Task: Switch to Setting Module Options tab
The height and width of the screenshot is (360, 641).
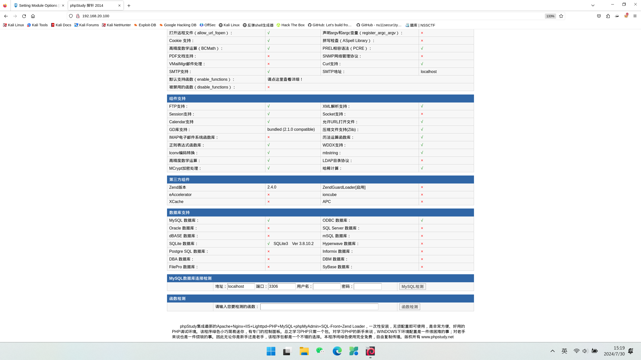Action: pyautogui.click(x=38, y=5)
